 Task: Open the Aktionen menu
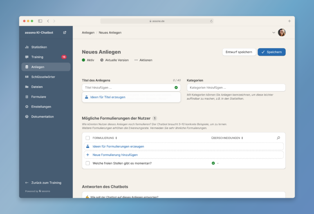click(x=144, y=60)
